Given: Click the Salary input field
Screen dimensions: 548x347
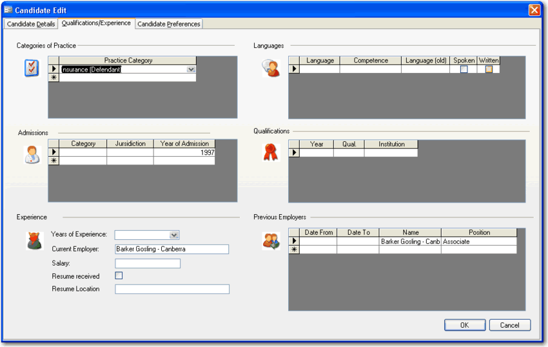Looking at the screenshot, I should click(x=148, y=263).
